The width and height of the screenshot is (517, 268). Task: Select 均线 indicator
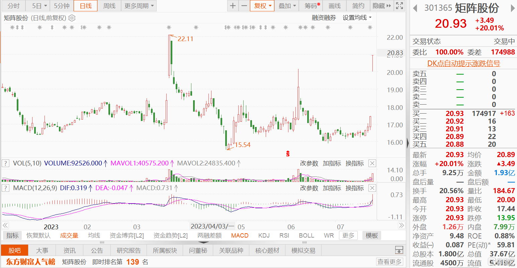tap(94, 236)
